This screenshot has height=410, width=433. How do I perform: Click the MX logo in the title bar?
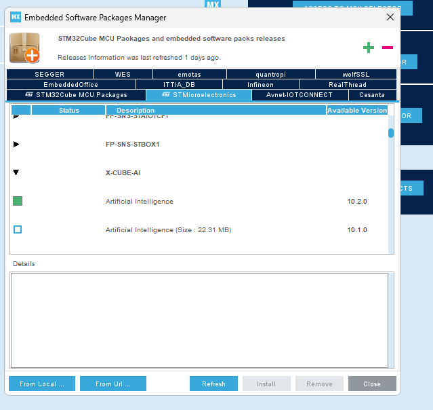[16, 17]
